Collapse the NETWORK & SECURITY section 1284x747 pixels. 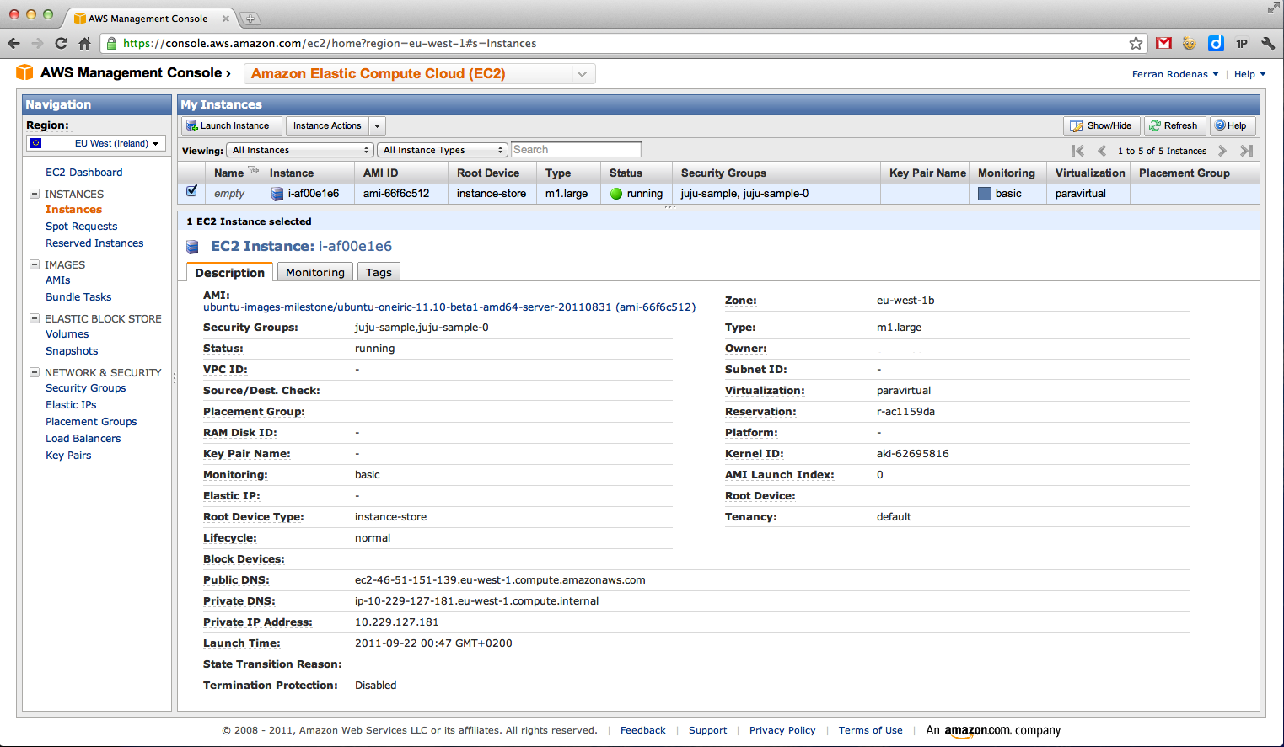click(35, 372)
